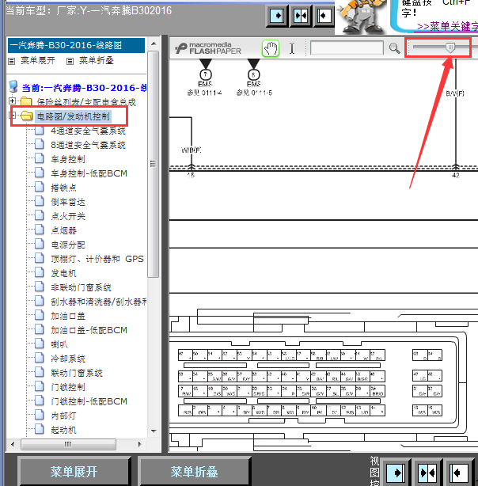This screenshot has width=478, height=486.
Task: Click the top left-arrow view button
Action: [324, 16]
